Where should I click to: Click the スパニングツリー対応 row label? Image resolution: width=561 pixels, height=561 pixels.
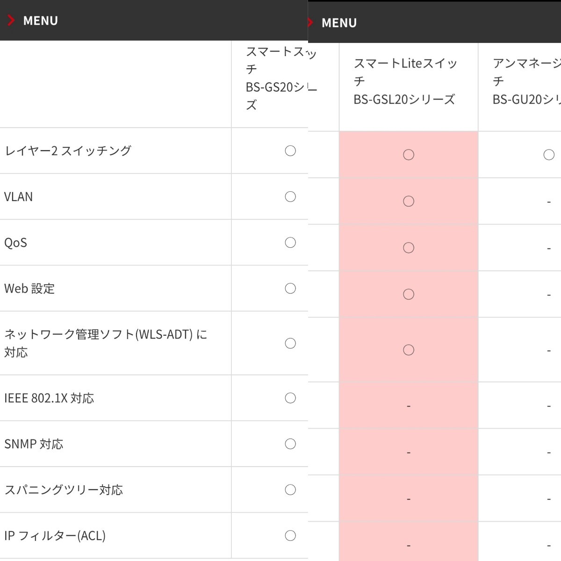click(x=64, y=489)
